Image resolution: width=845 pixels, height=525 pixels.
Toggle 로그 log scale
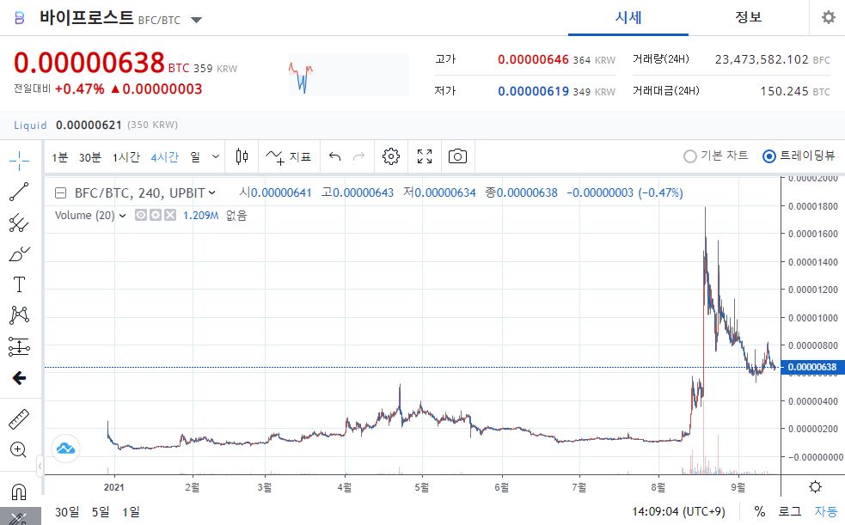pos(790,511)
